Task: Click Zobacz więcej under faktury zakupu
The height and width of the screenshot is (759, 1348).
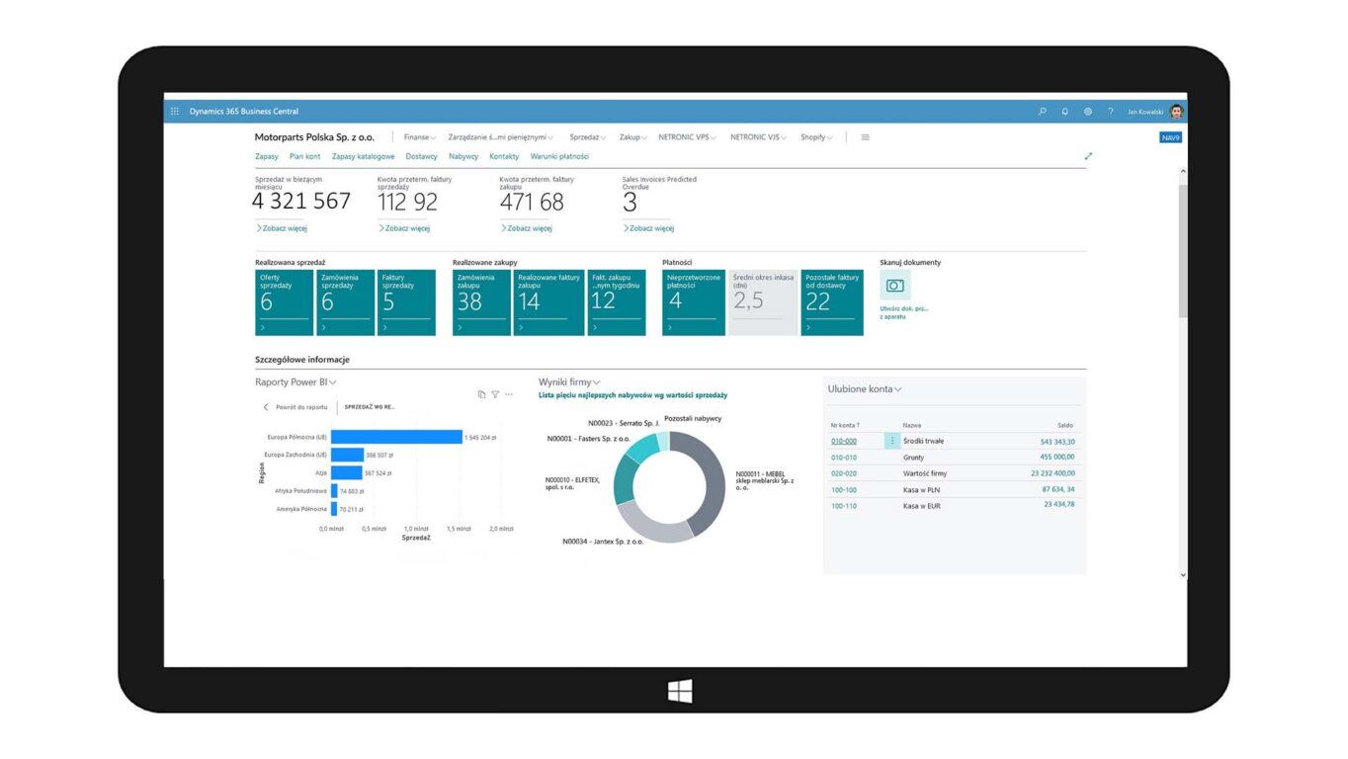Action: tap(527, 228)
